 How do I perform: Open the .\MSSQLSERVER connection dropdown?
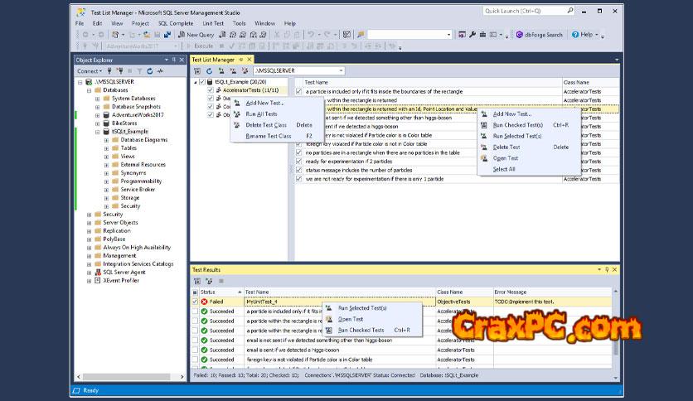click(x=341, y=71)
